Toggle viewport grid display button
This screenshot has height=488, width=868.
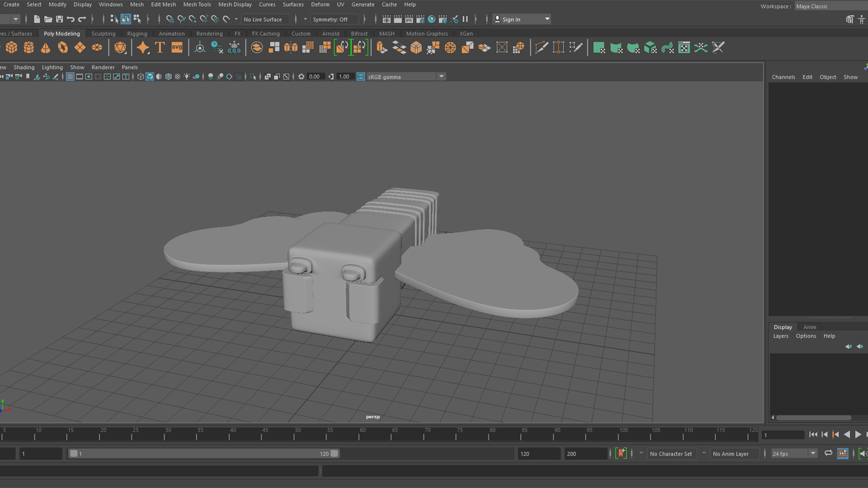pyautogui.click(x=70, y=77)
